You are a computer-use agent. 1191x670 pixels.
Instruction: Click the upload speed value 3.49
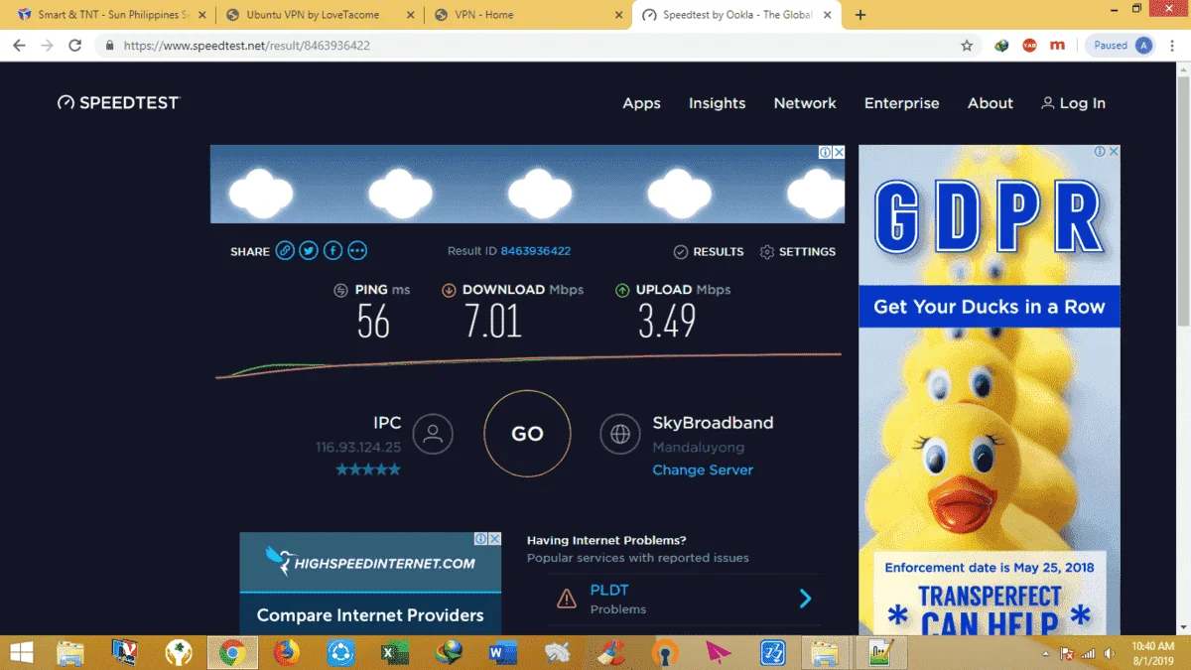(x=666, y=322)
